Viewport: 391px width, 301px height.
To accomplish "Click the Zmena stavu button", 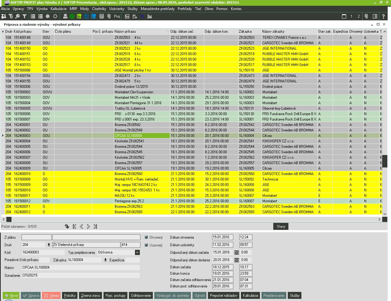I will click(90, 296).
